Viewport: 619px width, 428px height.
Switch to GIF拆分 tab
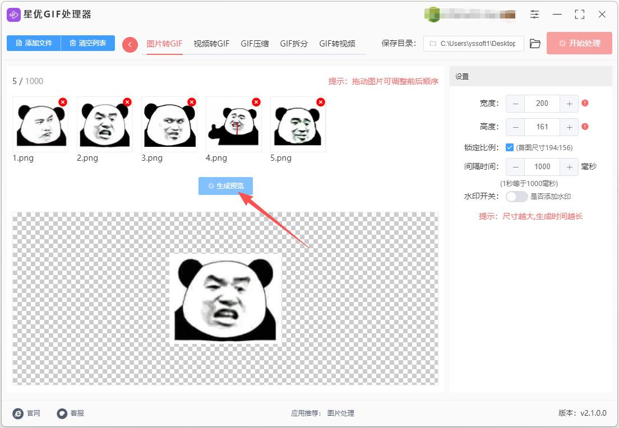click(294, 44)
